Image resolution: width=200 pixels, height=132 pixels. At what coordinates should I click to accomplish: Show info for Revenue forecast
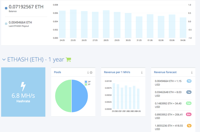coord(192,73)
